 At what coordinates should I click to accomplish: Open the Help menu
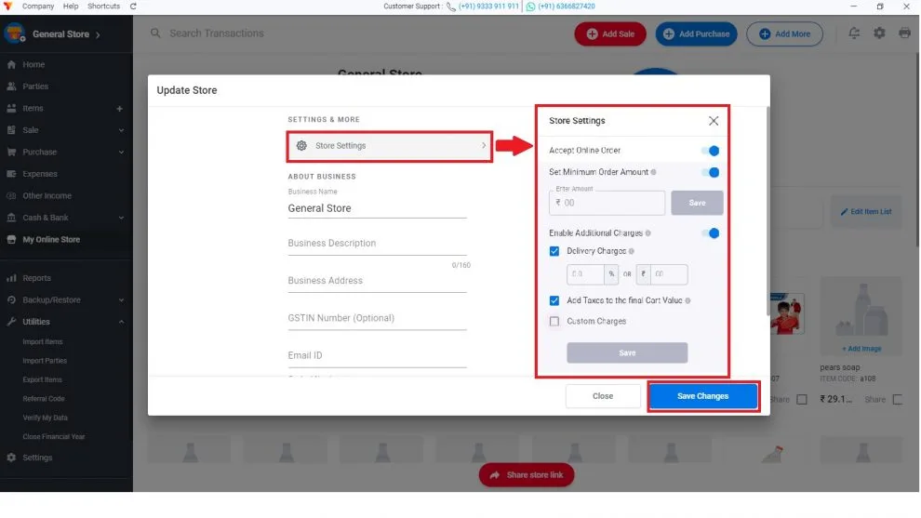pyautogui.click(x=71, y=7)
